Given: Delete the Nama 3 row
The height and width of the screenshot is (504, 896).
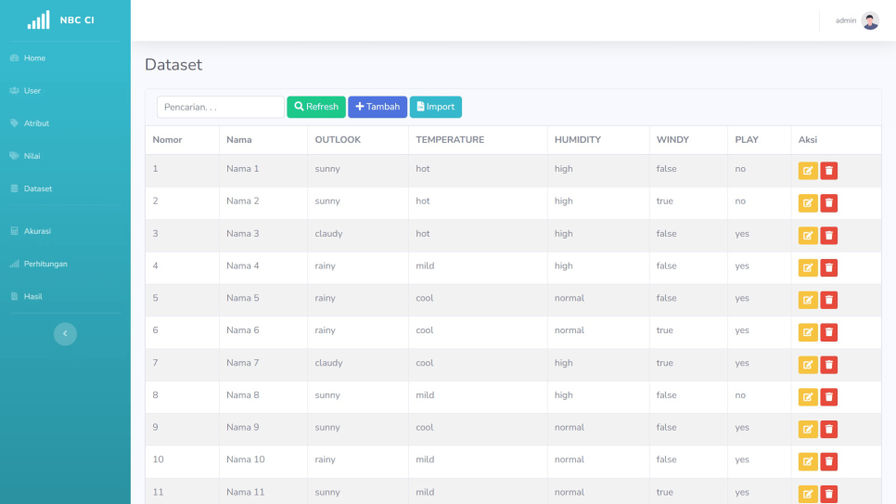Looking at the screenshot, I should 829,236.
